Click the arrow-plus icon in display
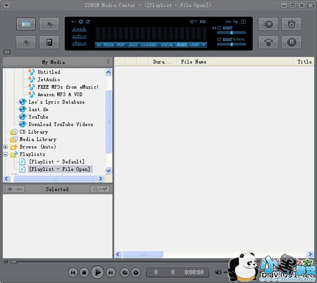The height and width of the screenshot is (283, 317). pos(236,21)
